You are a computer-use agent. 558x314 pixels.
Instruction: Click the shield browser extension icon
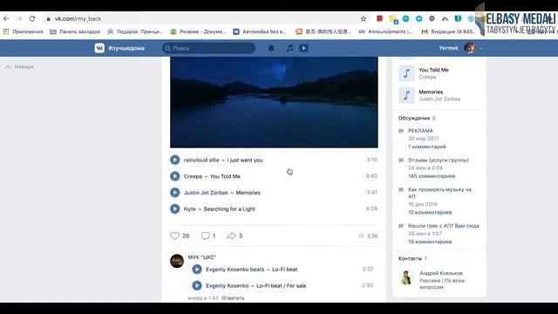[x=458, y=18]
